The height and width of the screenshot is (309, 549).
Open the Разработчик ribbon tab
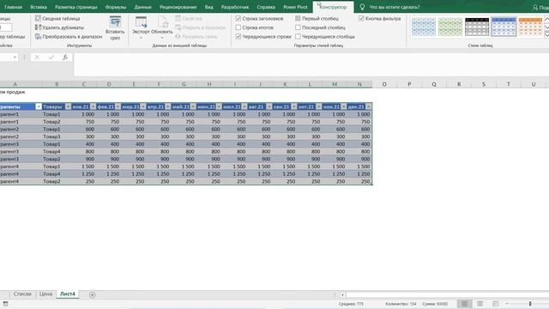coord(235,7)
